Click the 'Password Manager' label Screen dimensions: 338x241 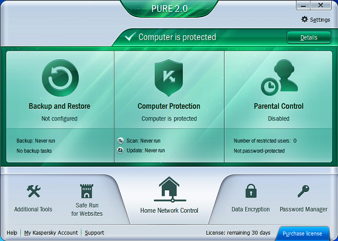coord(304,209)
